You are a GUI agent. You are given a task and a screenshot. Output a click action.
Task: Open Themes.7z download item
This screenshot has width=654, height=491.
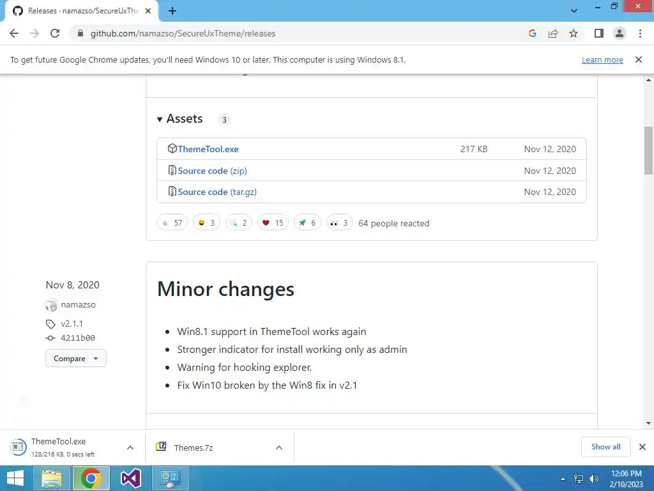pos(193,448)
